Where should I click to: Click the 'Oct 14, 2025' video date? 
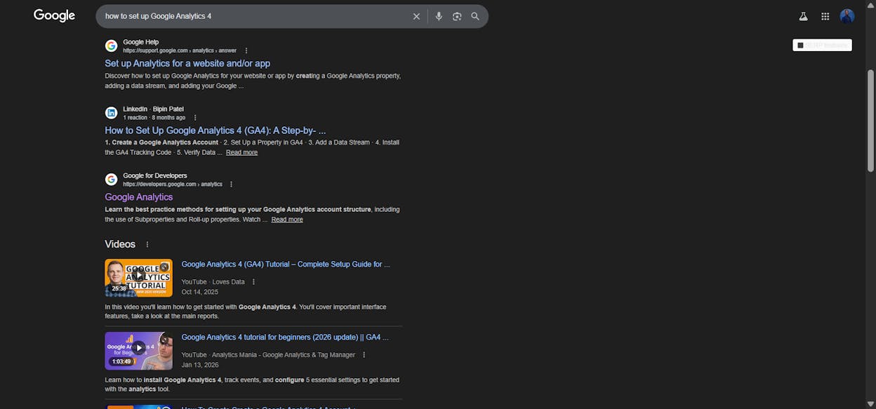(199, 292)
